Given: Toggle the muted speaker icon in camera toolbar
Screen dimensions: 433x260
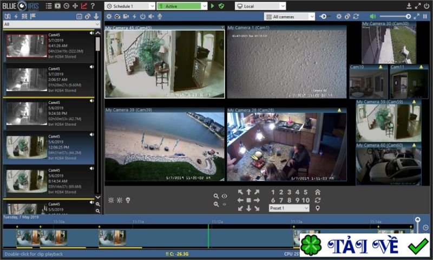Looking at the screenshot, I should click(152, 16).
